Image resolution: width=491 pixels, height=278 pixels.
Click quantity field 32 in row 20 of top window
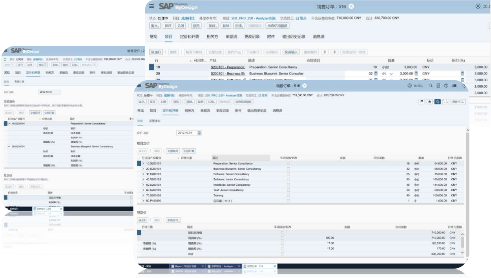click(x=359, y=73)
